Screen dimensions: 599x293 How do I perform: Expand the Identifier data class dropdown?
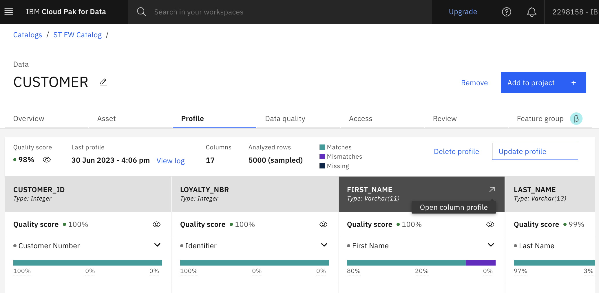[x=324, y=245]
